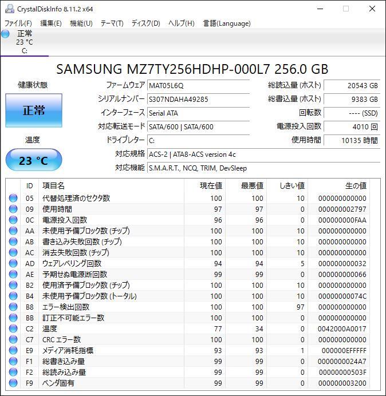Click the ID column header

(x=30, y=186)
